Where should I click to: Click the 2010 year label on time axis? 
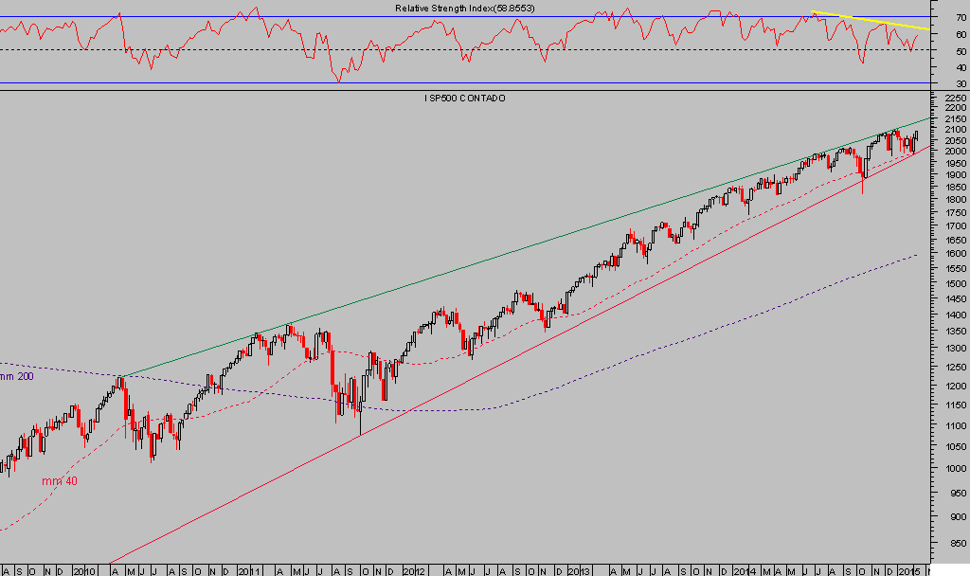pyautogui.click(x=86, y=570)
